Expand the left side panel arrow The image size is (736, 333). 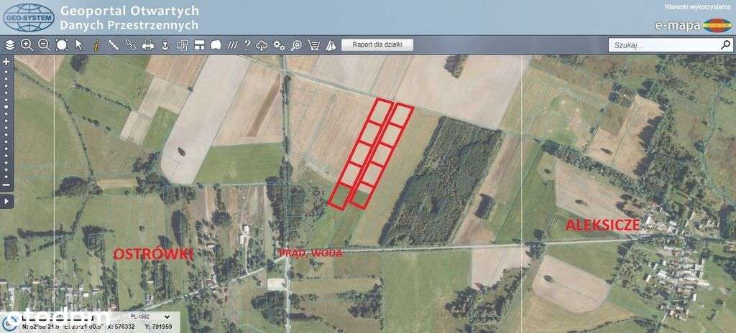click(6, 202)
